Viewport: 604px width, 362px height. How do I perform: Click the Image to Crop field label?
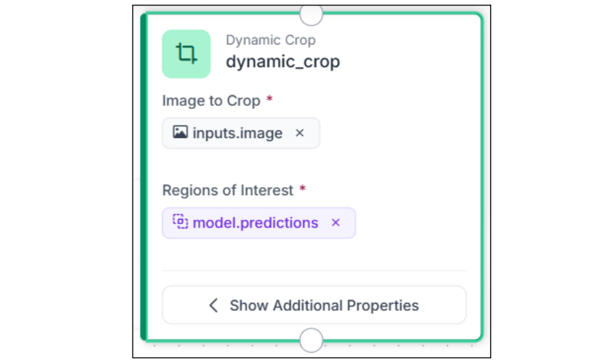coord(211,101)
